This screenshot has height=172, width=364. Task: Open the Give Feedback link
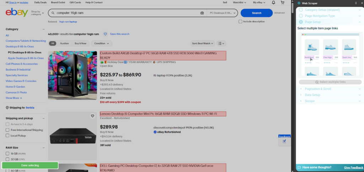click(x=354, y=168)
